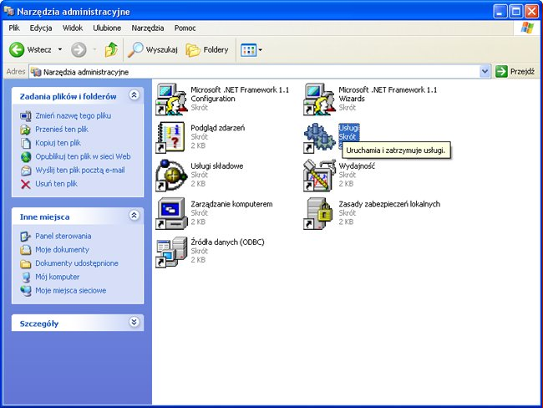This screenshot has height=408, width=543.
Task: Open Moje dokumenty link
Action: coord(62,250)
